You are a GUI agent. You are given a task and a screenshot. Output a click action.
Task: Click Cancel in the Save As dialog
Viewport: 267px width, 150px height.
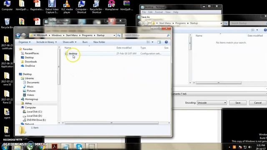click(x=258, y=103)
